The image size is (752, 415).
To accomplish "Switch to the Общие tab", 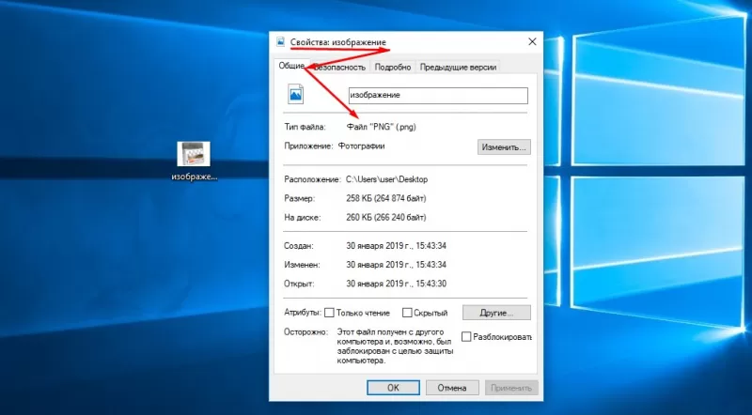I will coord(291,66).
